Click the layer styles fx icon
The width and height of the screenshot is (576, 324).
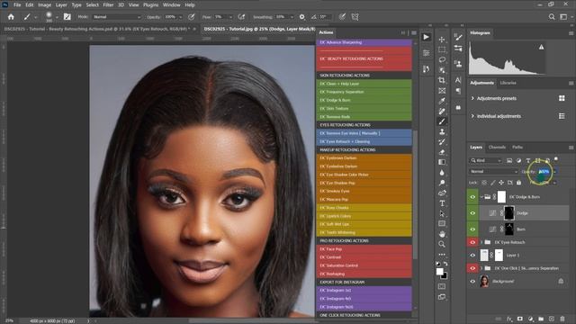tap(509, 319)
